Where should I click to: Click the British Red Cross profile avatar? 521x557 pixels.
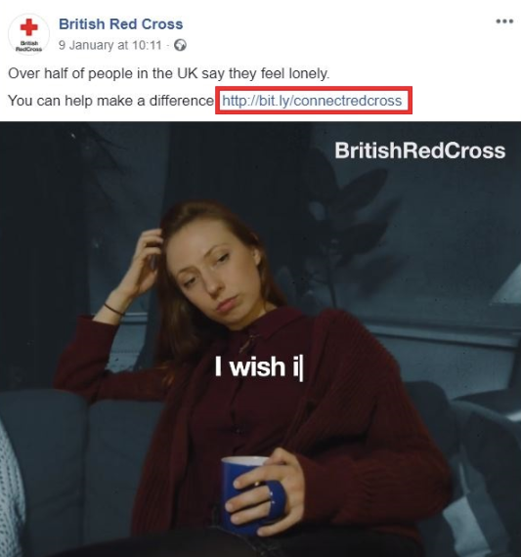28,34
